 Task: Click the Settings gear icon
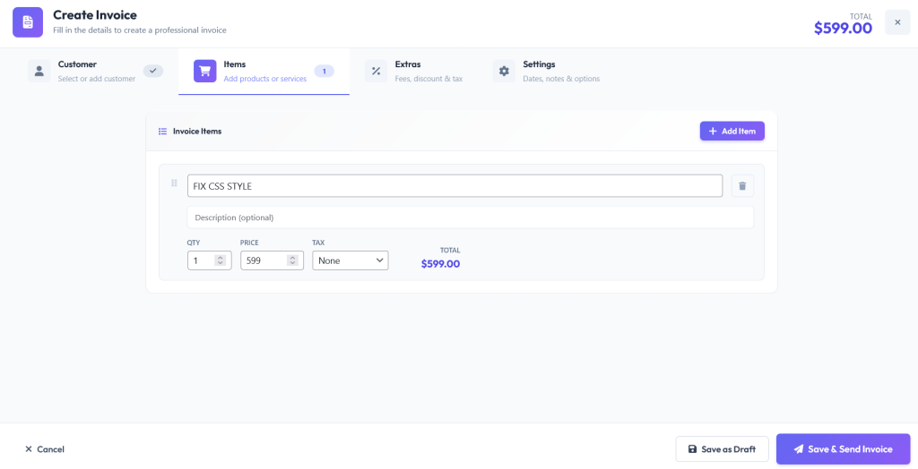tap(504, 71)
